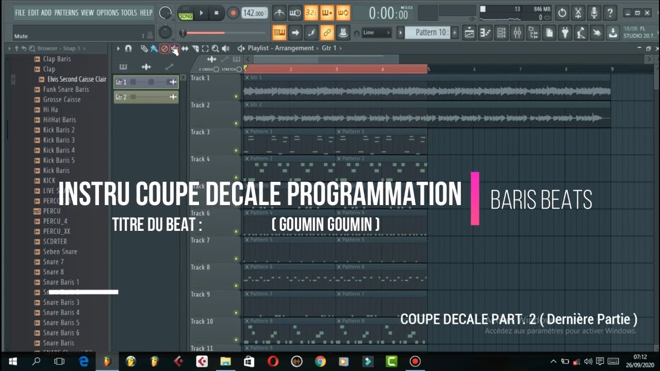The height and width of the screenshot is (371, 660).
Task: Select the pencil draw tool in playlist
Action: (x=144, y=48)
